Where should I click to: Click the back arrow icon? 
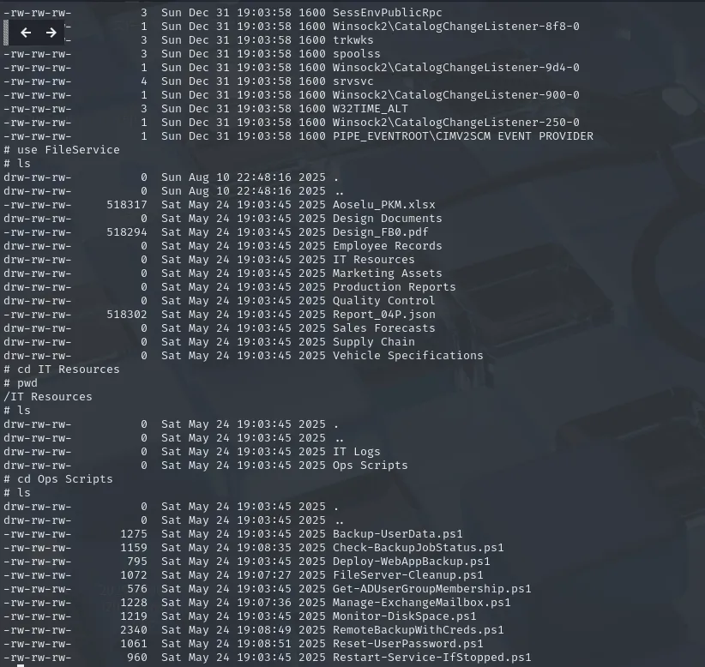(x=26, y=33)
